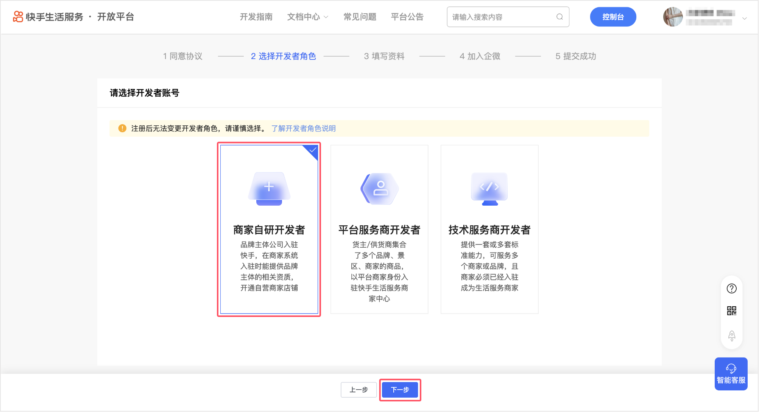Image resolution: width=759 pixels, height=412 pixels.
Task: Click the QR code icon
Action: [x=731, y=311]
